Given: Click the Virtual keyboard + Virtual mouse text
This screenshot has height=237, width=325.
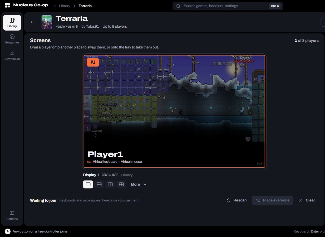Looking at the screenshot, I should tap(117, 162).
